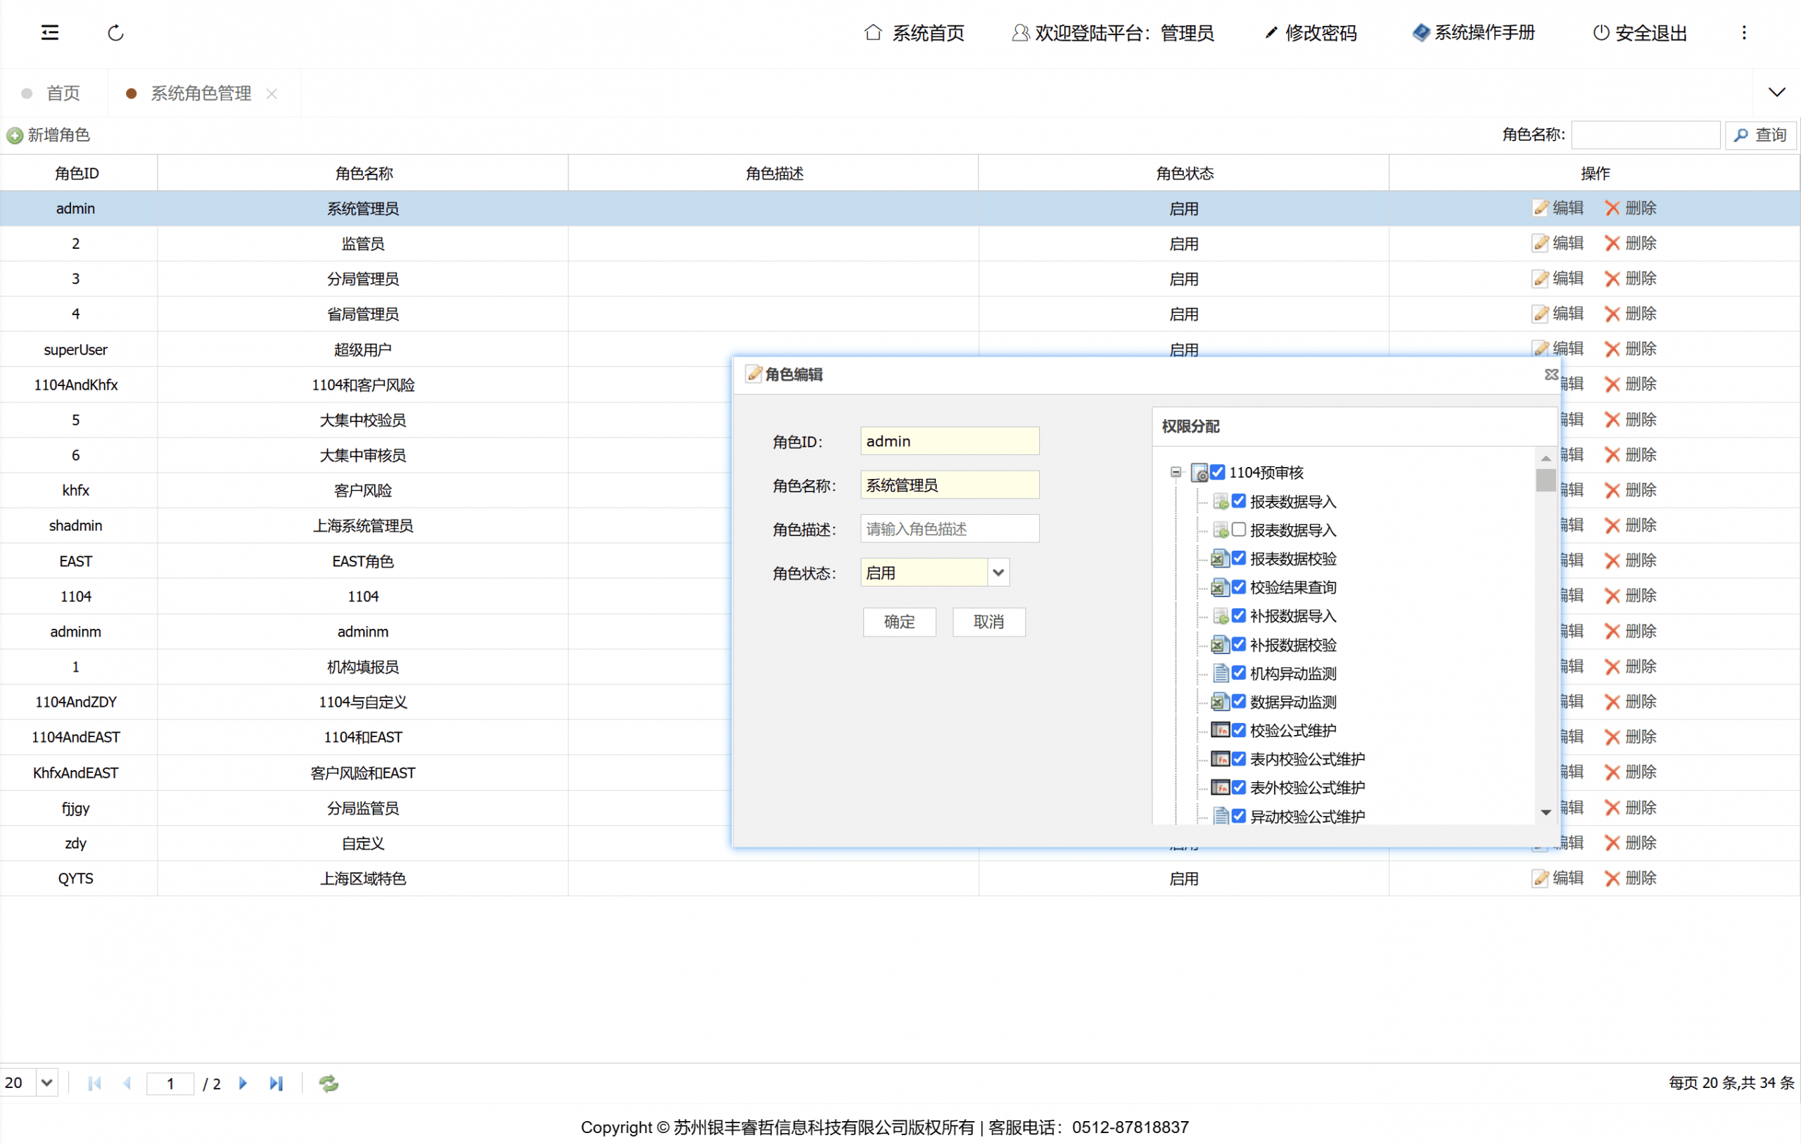Click the sidebar menu collapse icon
1801x1145 pixels.
(49, 32)
